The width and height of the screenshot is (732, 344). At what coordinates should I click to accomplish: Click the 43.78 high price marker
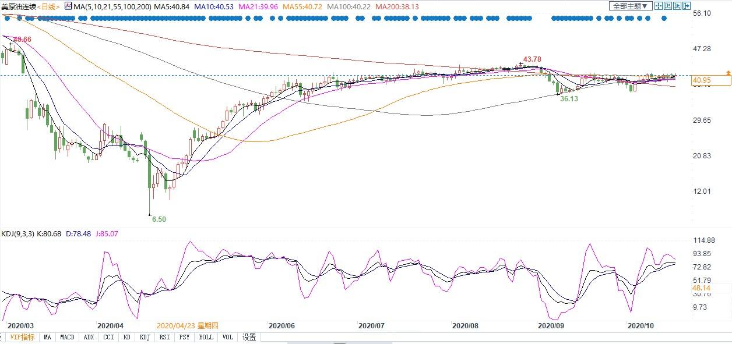pyautogui.click(x=532, y=59)
